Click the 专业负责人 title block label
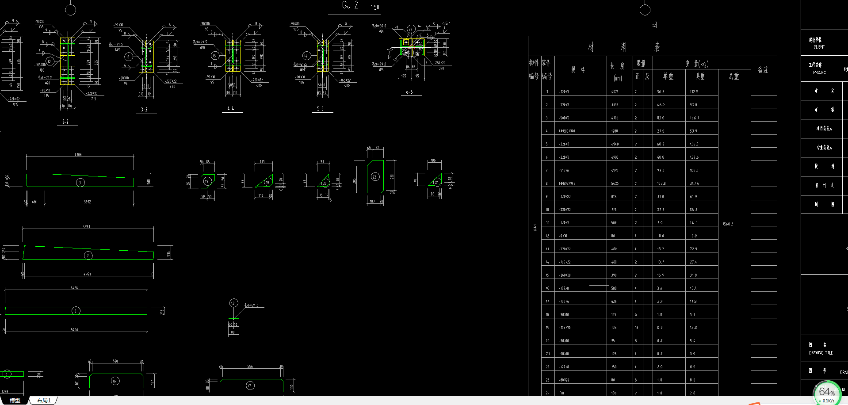848x405 pixels. pyautogui.click(x=824, y=148)
